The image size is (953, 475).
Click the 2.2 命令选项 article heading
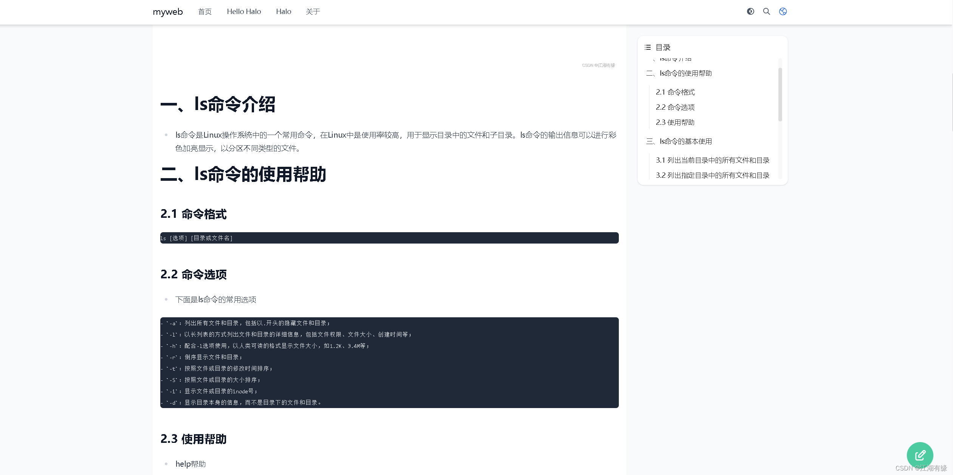click(x=194, y=275)
